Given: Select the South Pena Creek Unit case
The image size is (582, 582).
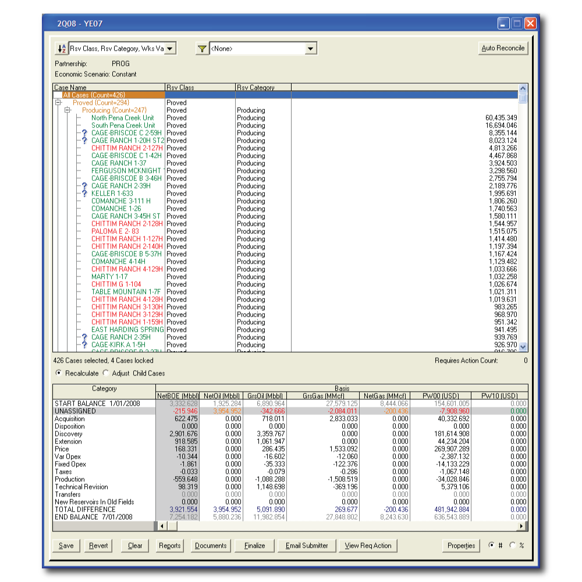Looking at the screenshot, I should point(123,126).
